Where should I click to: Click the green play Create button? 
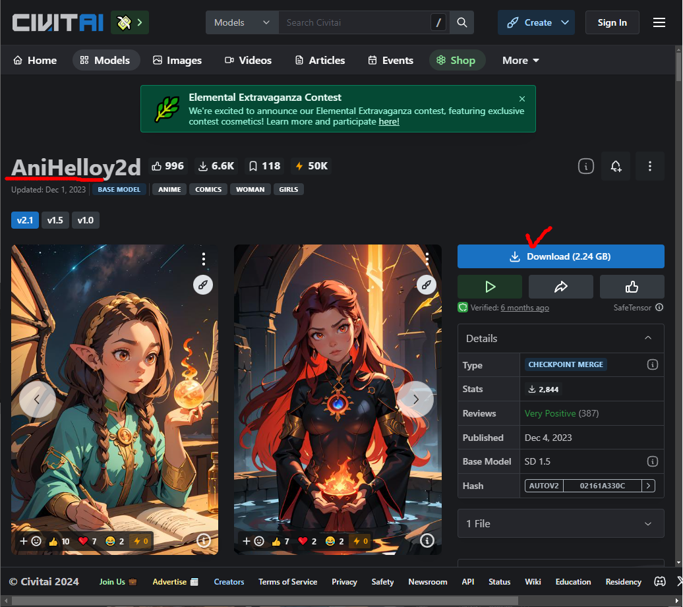[x=490, y=287]
